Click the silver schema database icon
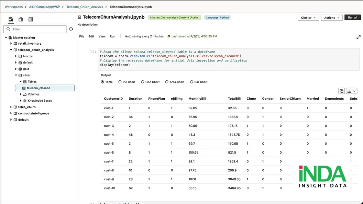363x204 pixels. 20,75
